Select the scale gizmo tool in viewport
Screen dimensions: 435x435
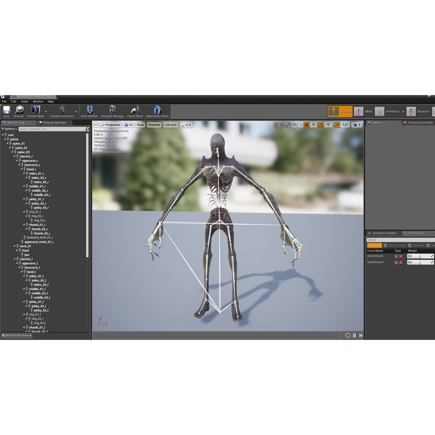pos(288,125)
